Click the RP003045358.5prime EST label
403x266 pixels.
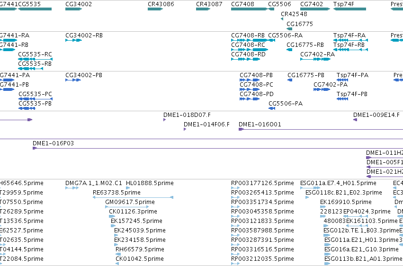[x=262, y=211]
